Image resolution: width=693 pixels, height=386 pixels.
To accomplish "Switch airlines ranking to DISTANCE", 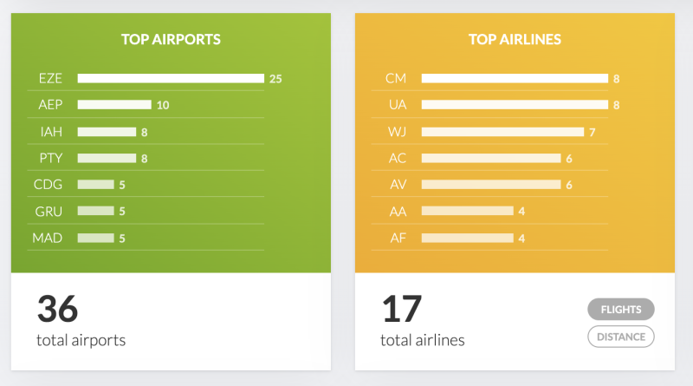I will pyautogui.click(x=620, y=337).
